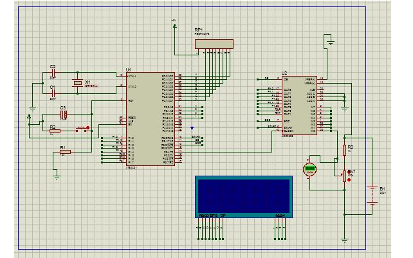Select the +5V power terminal arrow

pos(174,26)
